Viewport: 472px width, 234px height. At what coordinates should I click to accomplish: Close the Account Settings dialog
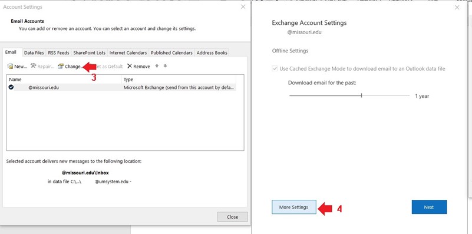coord(232,217)
